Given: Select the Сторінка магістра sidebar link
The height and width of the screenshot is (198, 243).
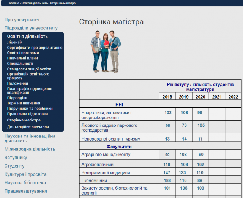Looking at the screenshot, I should point(24,120).
